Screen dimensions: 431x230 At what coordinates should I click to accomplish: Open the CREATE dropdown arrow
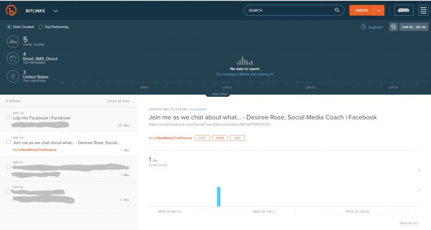379,11
